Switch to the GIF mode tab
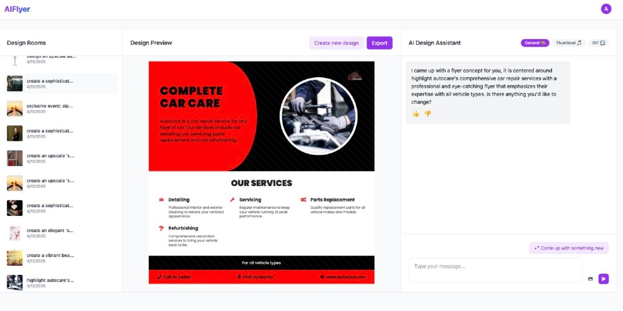 tap(598, 43)
